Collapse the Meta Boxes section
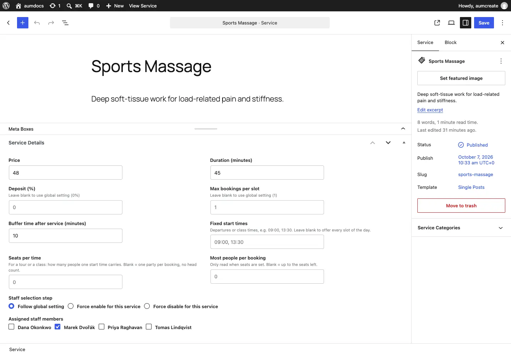Image resolution: width=511 pixels, height=355 pixels. click(403, 129)
